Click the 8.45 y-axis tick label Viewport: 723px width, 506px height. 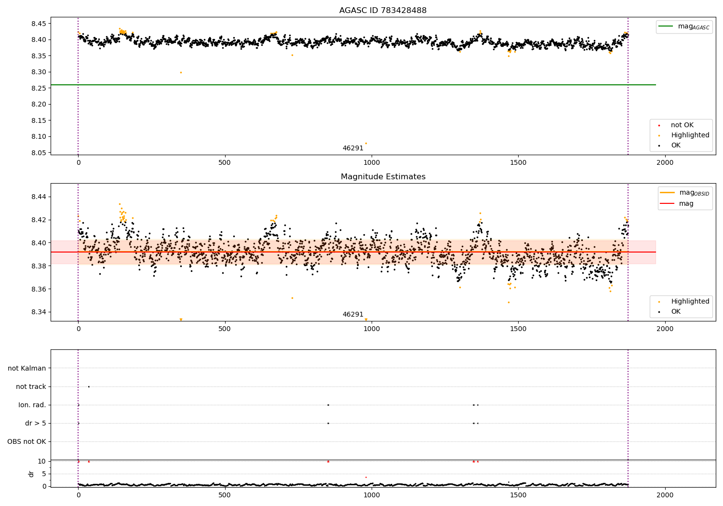pos(38,24)
